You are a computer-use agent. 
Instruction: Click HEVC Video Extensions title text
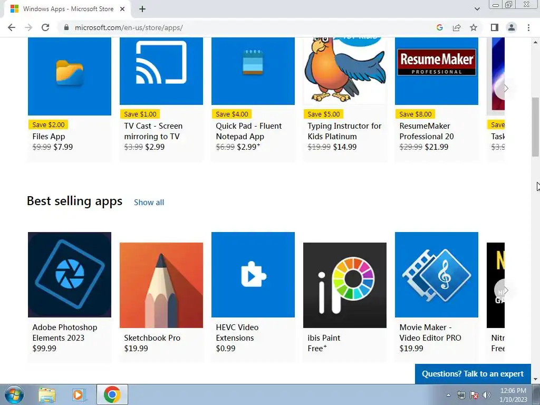[237, 333]
